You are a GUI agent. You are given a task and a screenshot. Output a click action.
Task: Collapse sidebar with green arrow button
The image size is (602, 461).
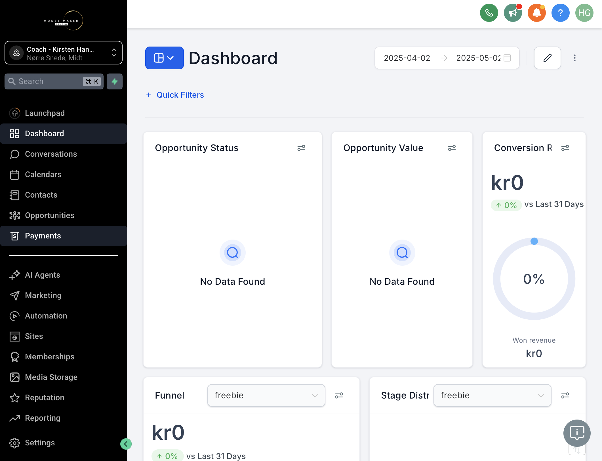[x=126, y=444]
